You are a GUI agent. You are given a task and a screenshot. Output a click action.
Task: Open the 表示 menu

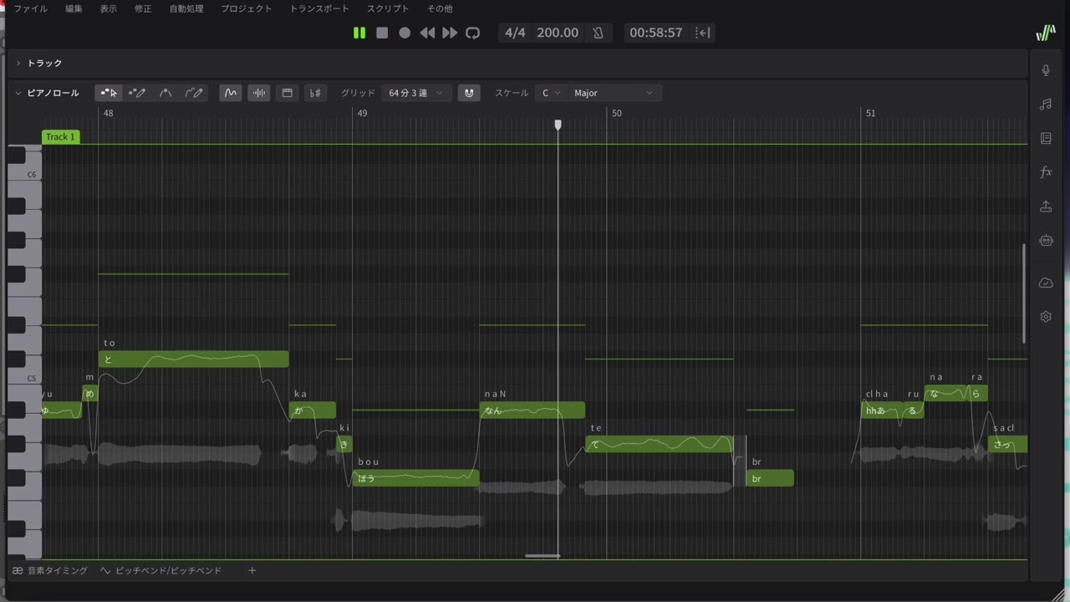coord(109,8)
